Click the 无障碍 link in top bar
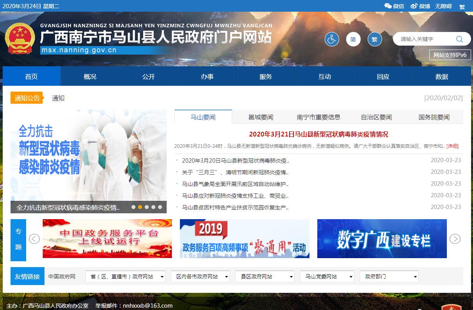 pos(443,6)
